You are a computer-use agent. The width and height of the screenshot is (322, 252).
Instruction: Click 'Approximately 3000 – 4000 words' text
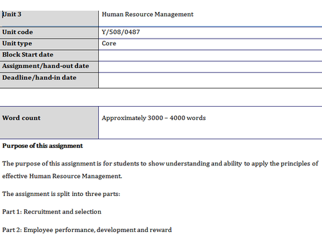(154, 118)
